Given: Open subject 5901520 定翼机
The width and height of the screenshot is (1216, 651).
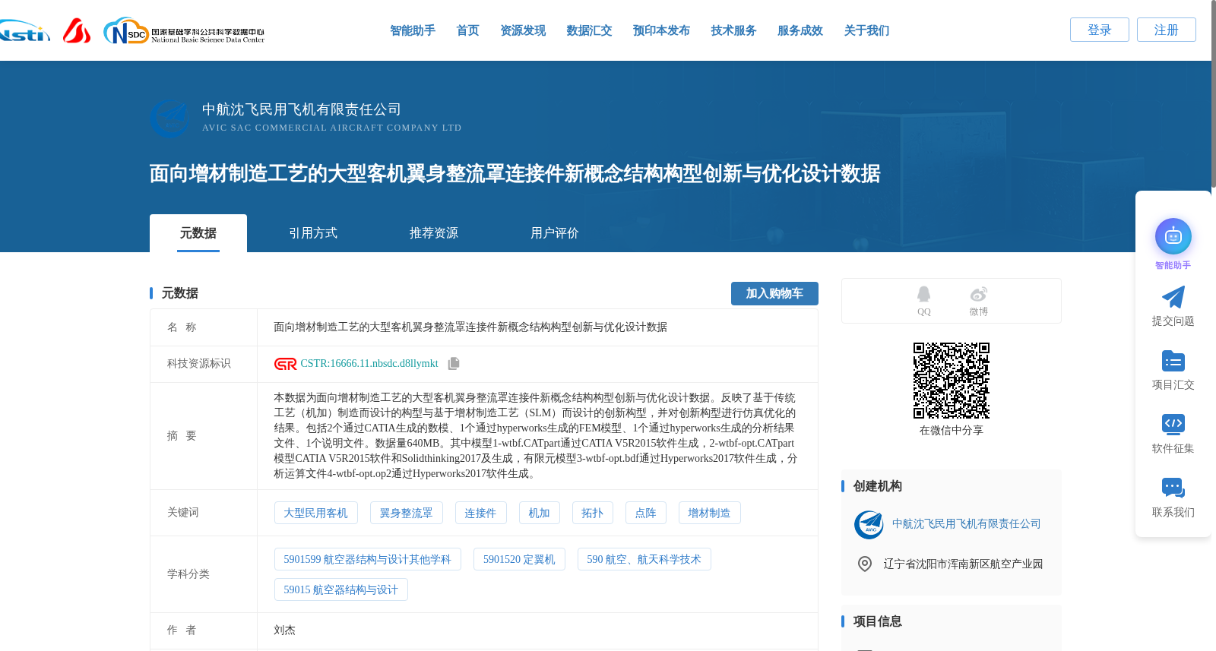Looking at the screenshot, I should coord(519,559).
